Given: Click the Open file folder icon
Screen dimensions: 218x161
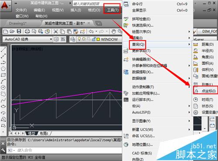Looking at the screenshot, I should point(12,31).
